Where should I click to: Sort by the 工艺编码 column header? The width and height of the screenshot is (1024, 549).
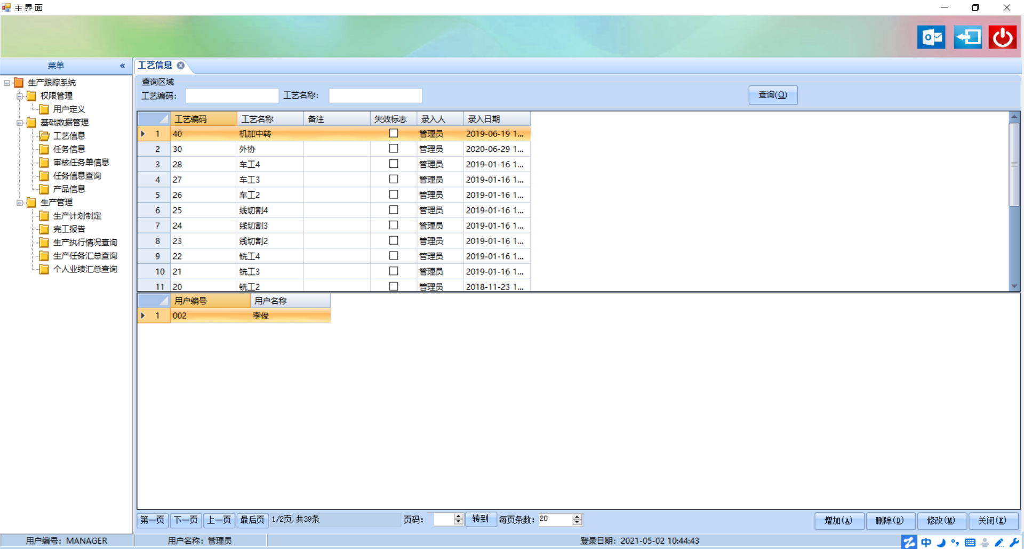(x=204, y=119)
